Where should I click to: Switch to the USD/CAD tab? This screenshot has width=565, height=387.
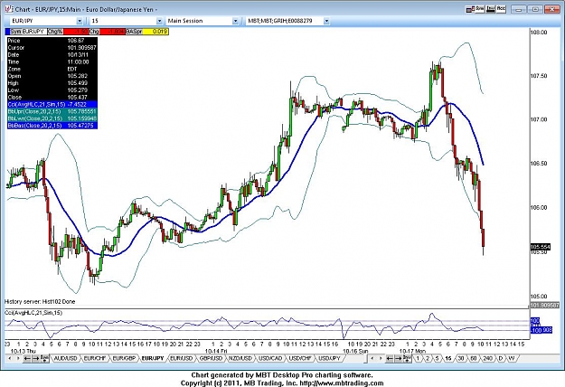tap(270, 359)
